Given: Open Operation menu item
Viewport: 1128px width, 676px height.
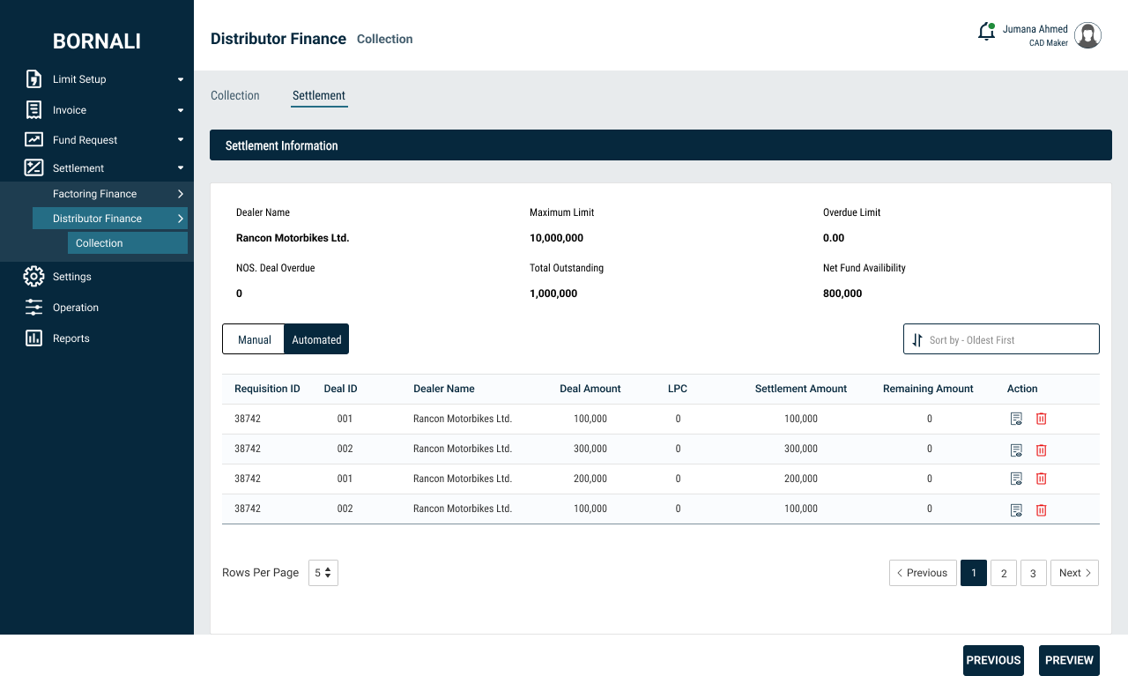Looking at the screenshot, I should 76,308.
